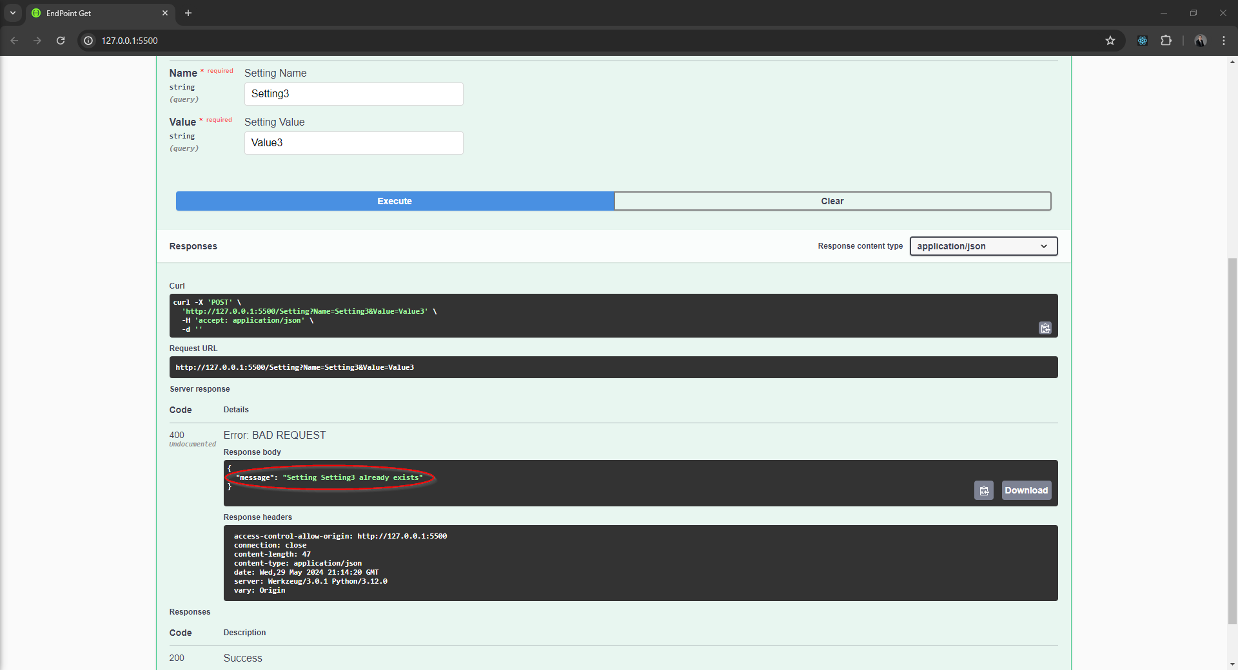Screen dimensions: 1238x670
Task: Click into the Setting Name input field
Action: point(353,94)
